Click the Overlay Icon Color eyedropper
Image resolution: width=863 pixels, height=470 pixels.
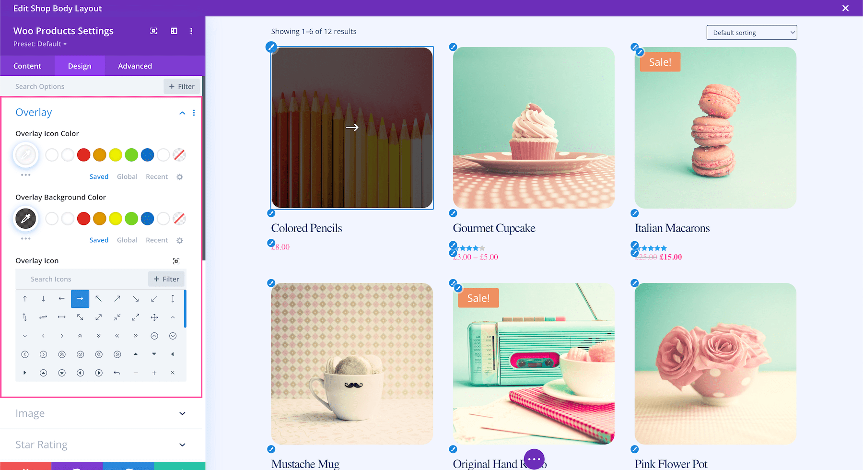(26, 155)
